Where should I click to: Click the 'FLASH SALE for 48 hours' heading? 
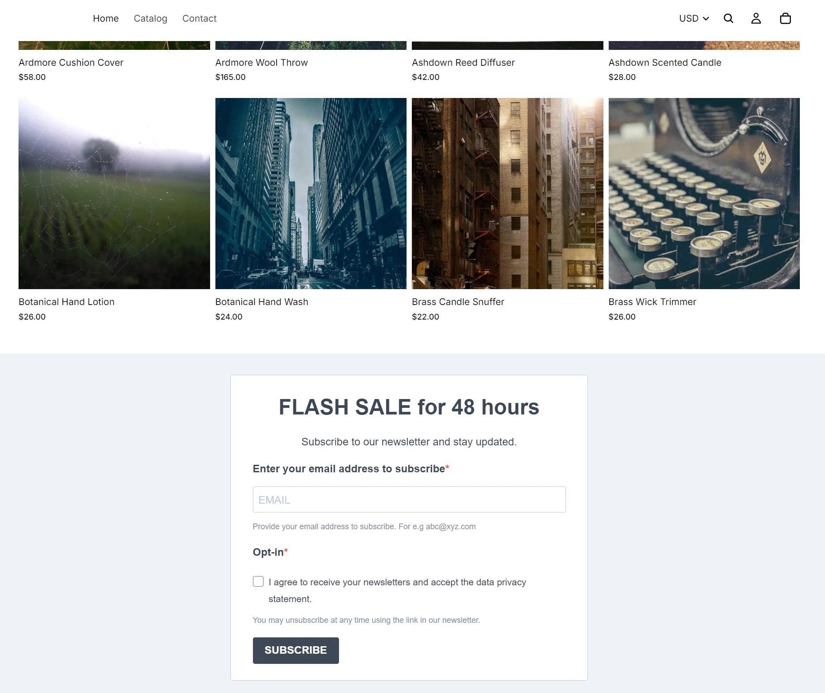[x=409, y=407]
